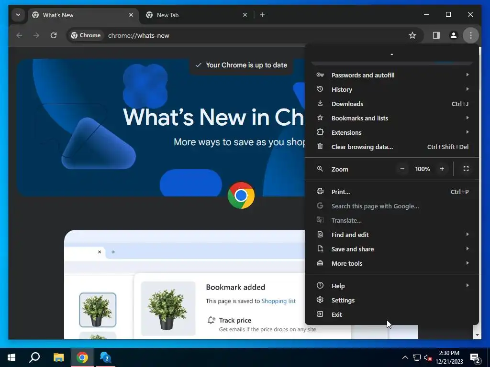Reload the current page
This screenshot has height=367, width=490.
[54, 35]
